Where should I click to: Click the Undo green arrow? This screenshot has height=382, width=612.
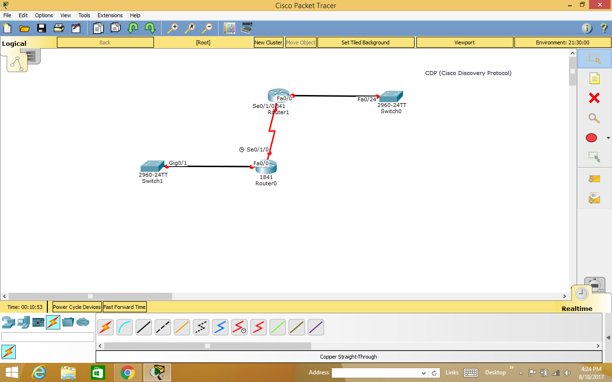coord(132,28)
